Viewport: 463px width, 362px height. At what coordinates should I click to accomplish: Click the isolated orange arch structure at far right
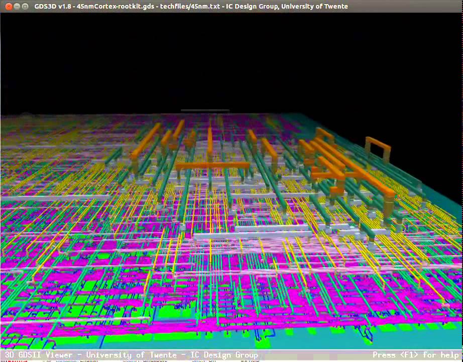click(x=378, y=149)
